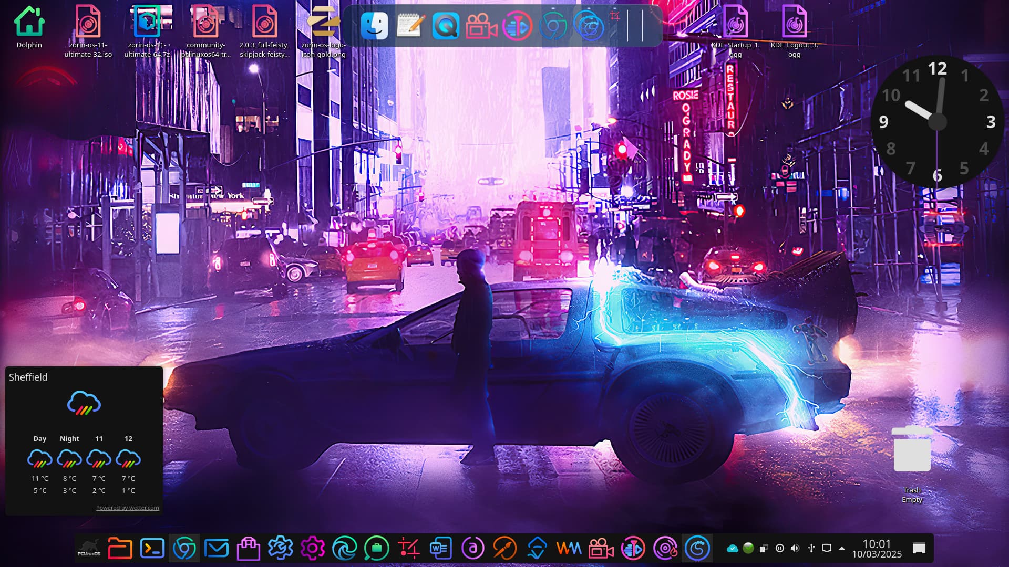Select the community-pclinuxos64 ISO desktop file
Image resolution: width=1009 pixels, height=567 pixels.
pos(206,31)
